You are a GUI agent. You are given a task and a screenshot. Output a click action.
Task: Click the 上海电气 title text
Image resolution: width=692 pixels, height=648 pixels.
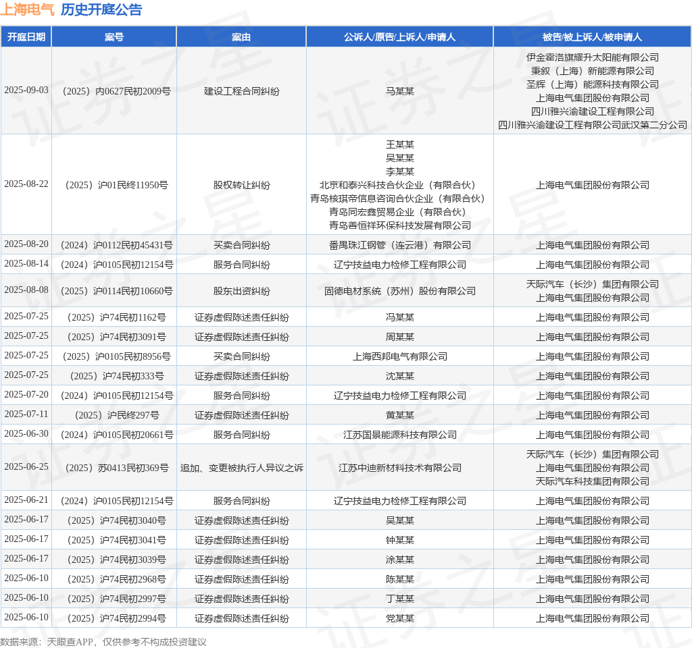(x=27, y=9)
